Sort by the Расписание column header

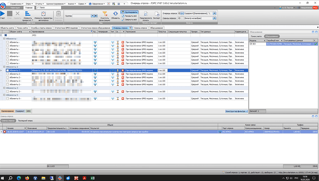point(141,32)
